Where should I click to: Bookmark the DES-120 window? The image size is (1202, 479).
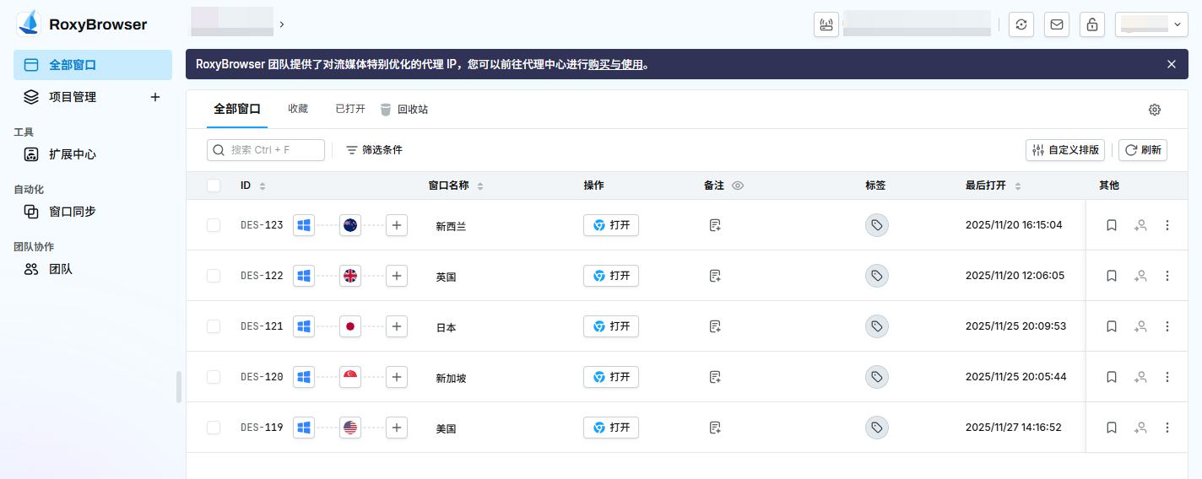(1112, 377)
